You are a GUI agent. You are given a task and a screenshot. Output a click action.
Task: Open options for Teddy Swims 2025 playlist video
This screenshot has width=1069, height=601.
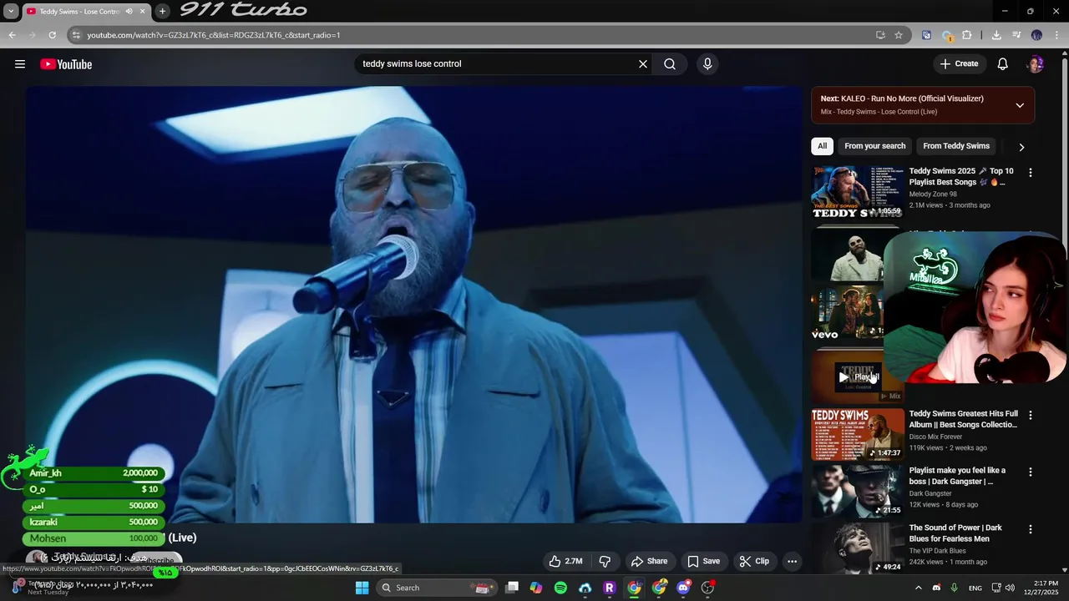pyautogui.click(x=1030, y=173)
